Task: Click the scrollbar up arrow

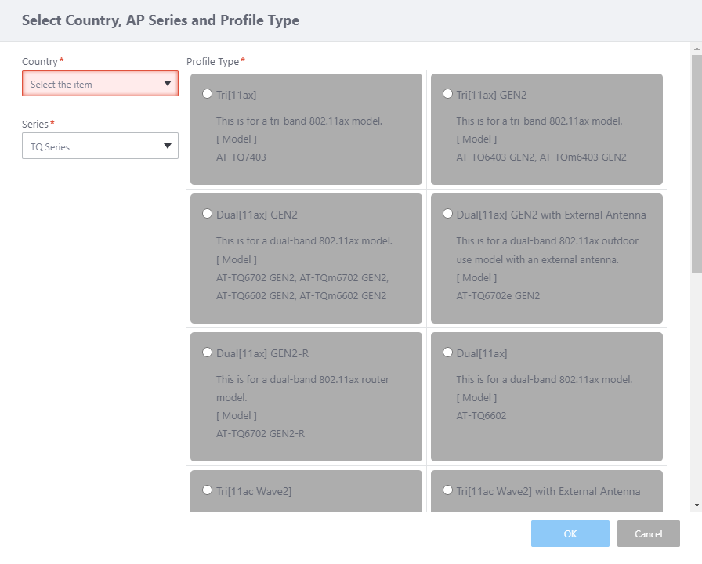Action: tap(696, 49)
